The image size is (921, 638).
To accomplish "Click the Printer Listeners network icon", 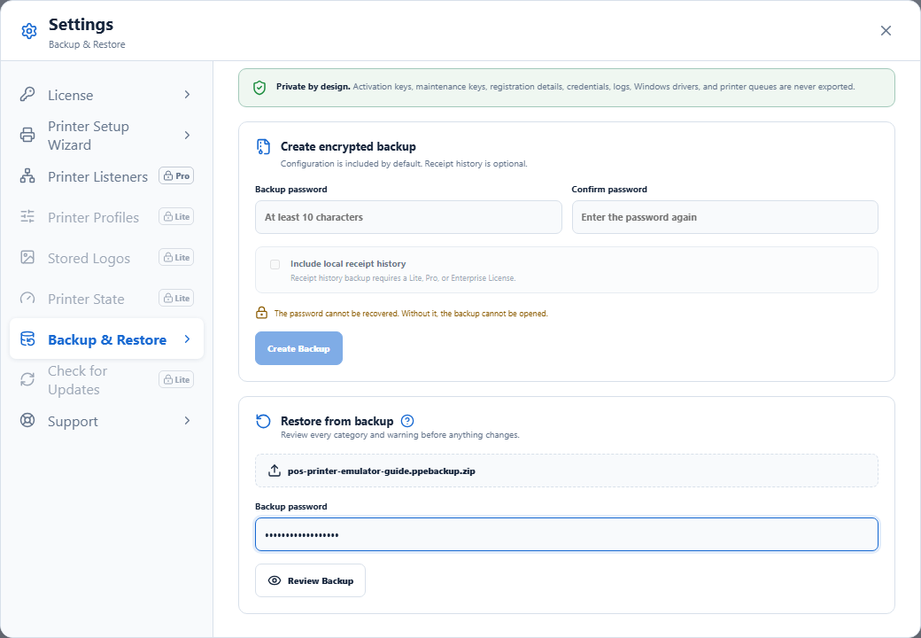I will (x=27, y=176).
